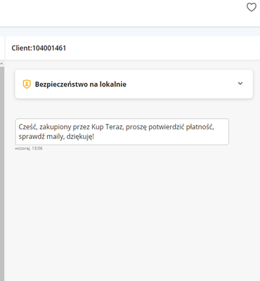Screen dimensions: 260x281
Task: Click the word dziękuję! in the message
Action: pyautogui.click(x=80, y=136)
